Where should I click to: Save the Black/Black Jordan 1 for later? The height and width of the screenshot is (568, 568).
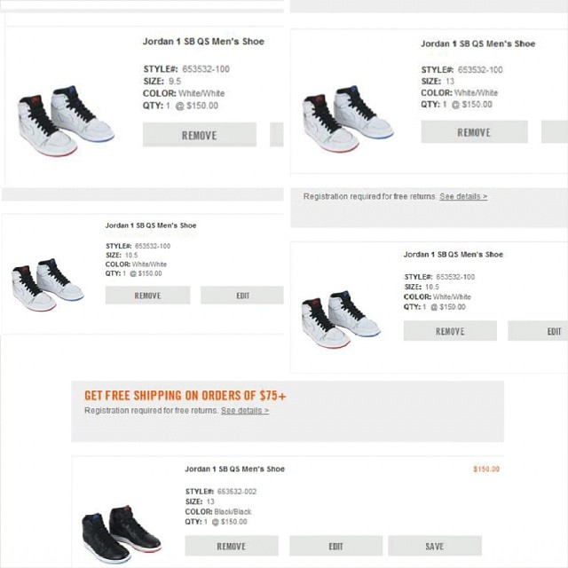435,546
